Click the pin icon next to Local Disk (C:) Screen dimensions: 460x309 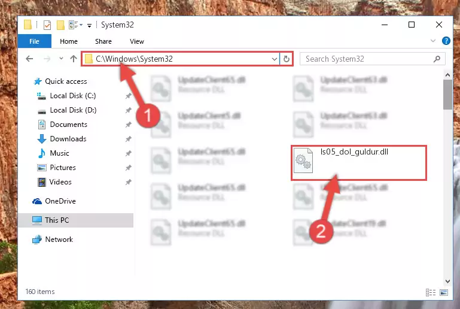[128, 96]
